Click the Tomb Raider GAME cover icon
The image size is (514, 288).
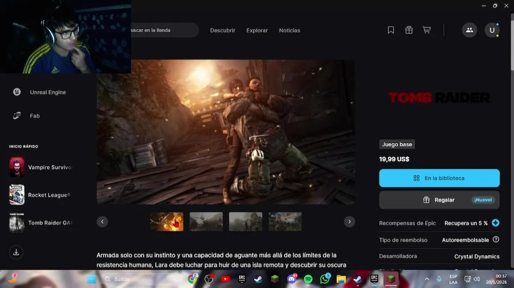[17, 222]
